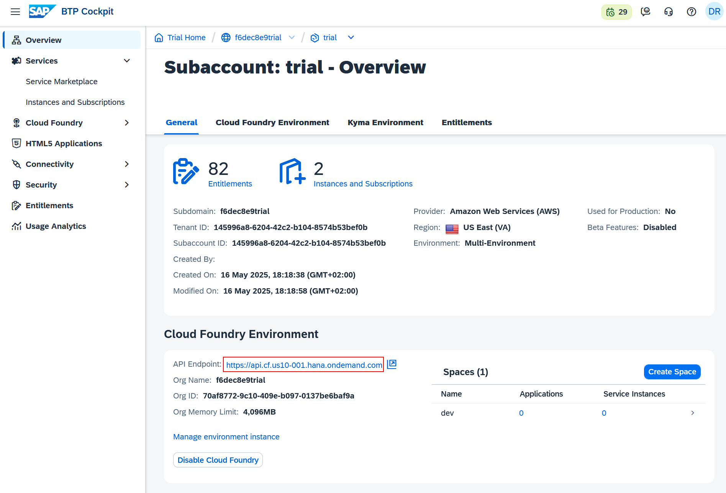Click the SAP logo
This screenshot has width=726, height=493.
tap(43, 11)
